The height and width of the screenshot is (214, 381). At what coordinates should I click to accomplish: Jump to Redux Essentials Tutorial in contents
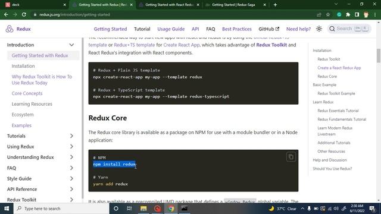pyautogui.click(x=338, y=111)
